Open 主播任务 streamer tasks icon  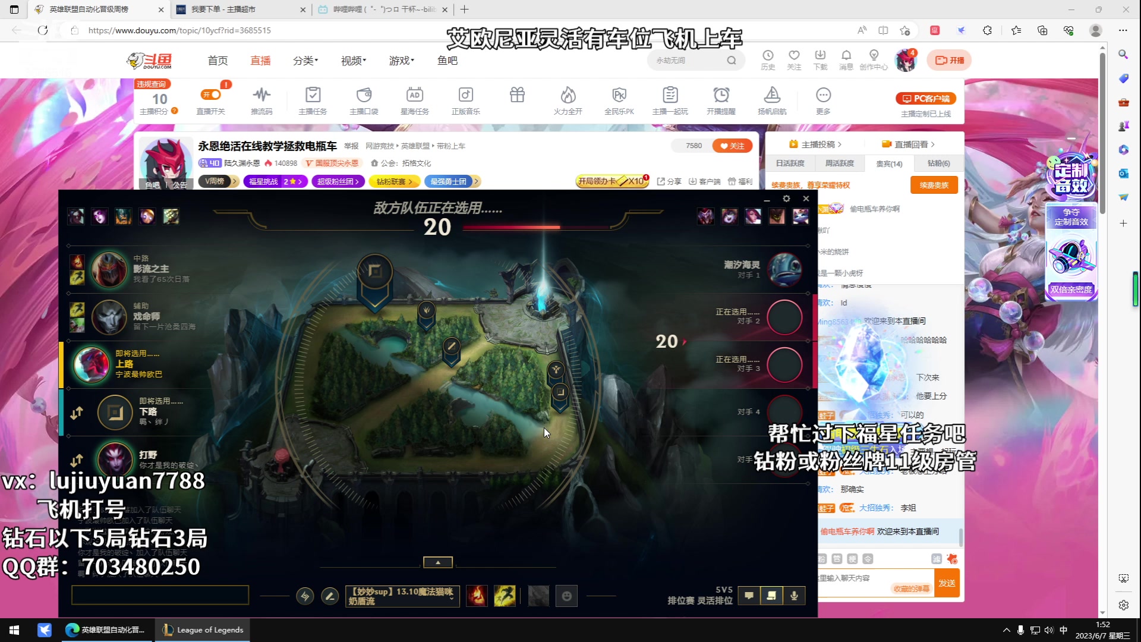coord(313,100)
